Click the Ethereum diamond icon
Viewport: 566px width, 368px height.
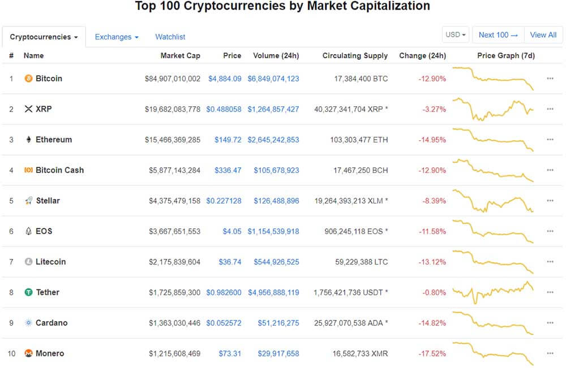[x=28, y=140]
